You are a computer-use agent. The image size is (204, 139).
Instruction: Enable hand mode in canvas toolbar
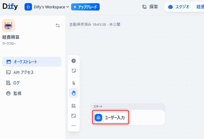74,93
